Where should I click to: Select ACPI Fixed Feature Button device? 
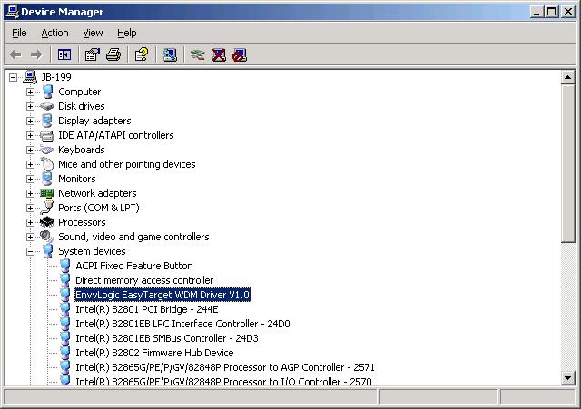click(x=134, y=266)
